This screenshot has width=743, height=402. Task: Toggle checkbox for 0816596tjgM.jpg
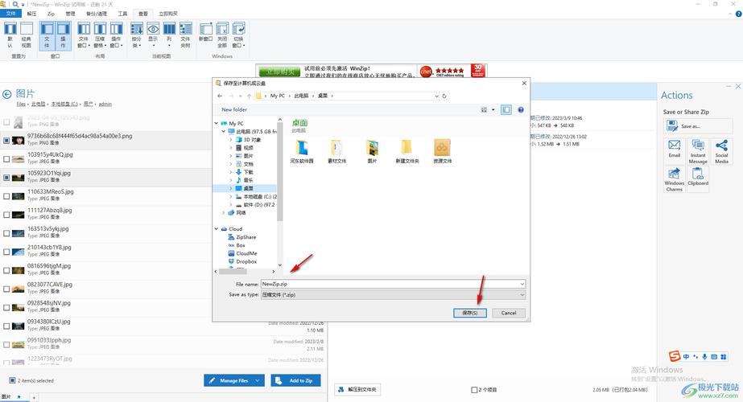click(x=6, y=270)
